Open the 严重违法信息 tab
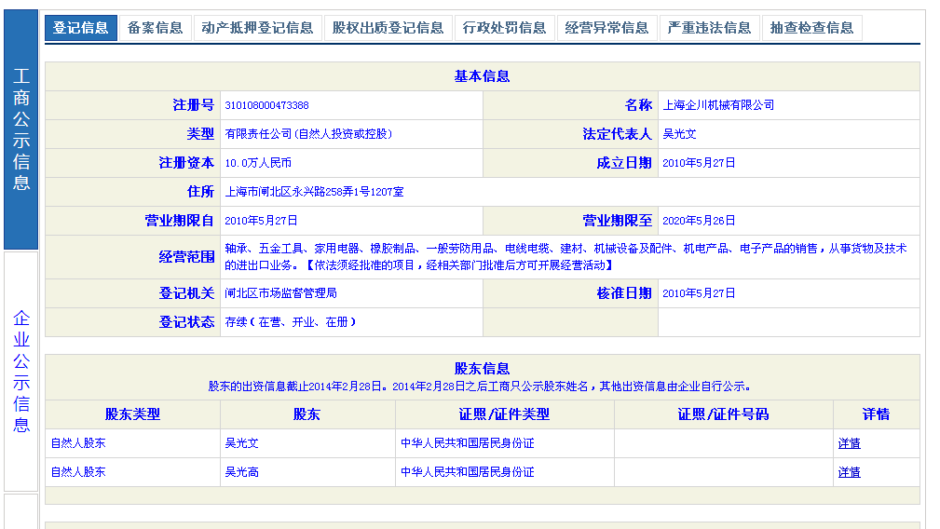Image resolution: width=940 pixels, height=529 pixels. [x=709, y=28]
